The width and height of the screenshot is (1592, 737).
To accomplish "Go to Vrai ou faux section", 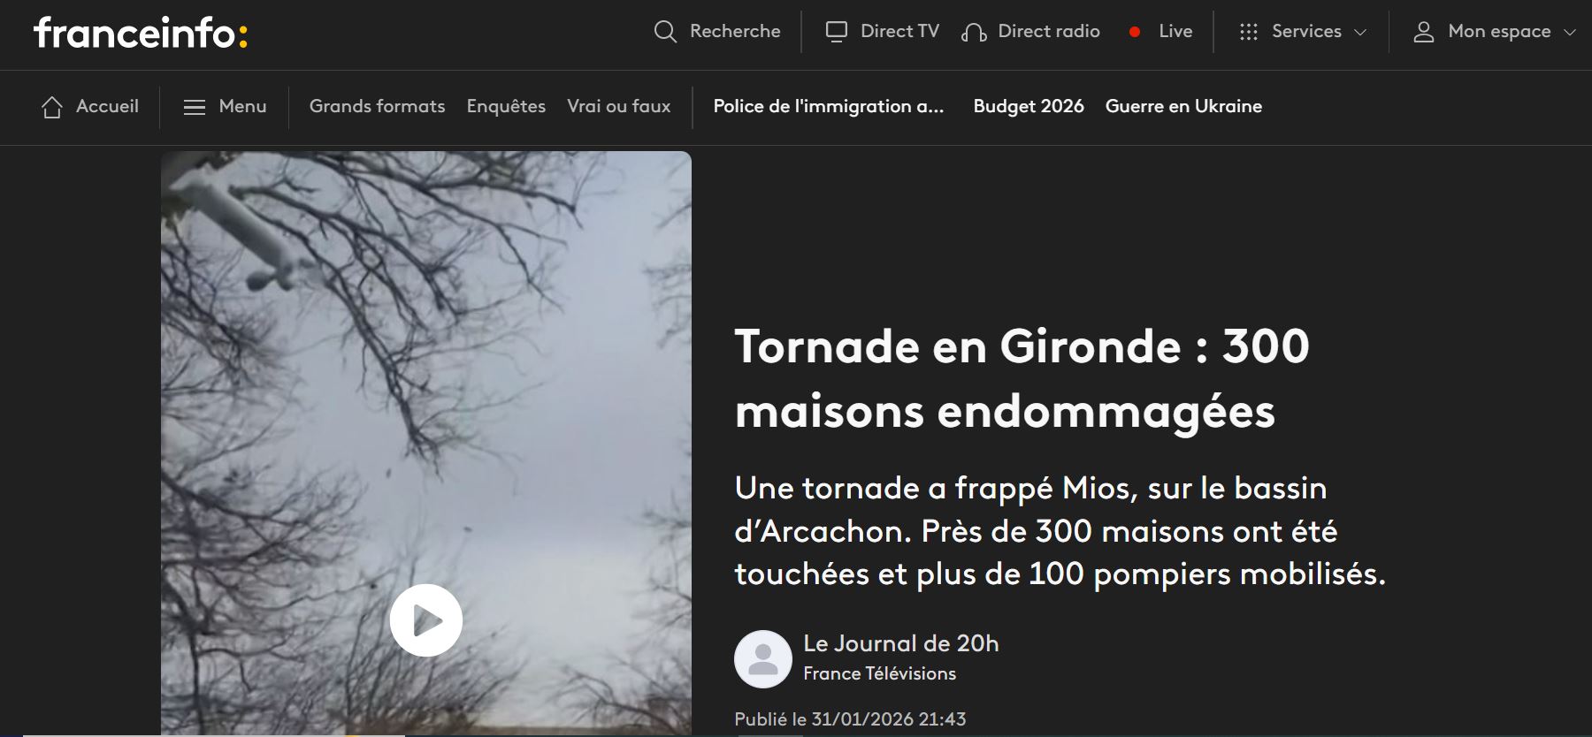I will (x=618, y=106).
